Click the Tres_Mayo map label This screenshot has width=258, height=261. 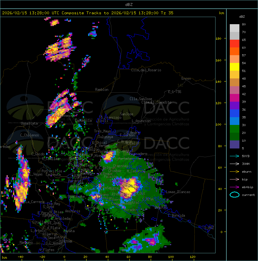pos(102,131)
